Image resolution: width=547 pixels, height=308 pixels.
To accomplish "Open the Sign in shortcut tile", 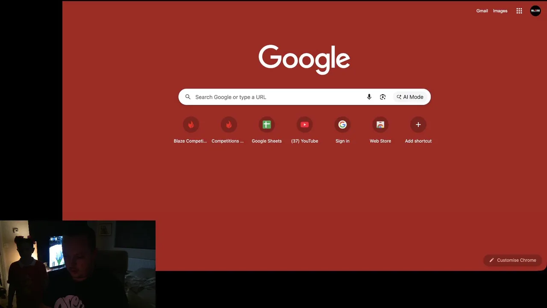I will click(342, 130).
